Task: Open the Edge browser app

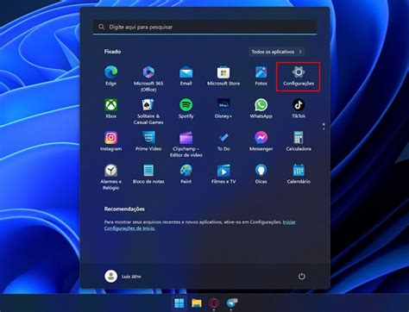Action: click(x=110, y=76)
